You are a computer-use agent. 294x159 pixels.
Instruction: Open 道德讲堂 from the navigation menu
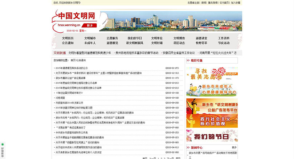pyautogui.click(x=201, y=38)
